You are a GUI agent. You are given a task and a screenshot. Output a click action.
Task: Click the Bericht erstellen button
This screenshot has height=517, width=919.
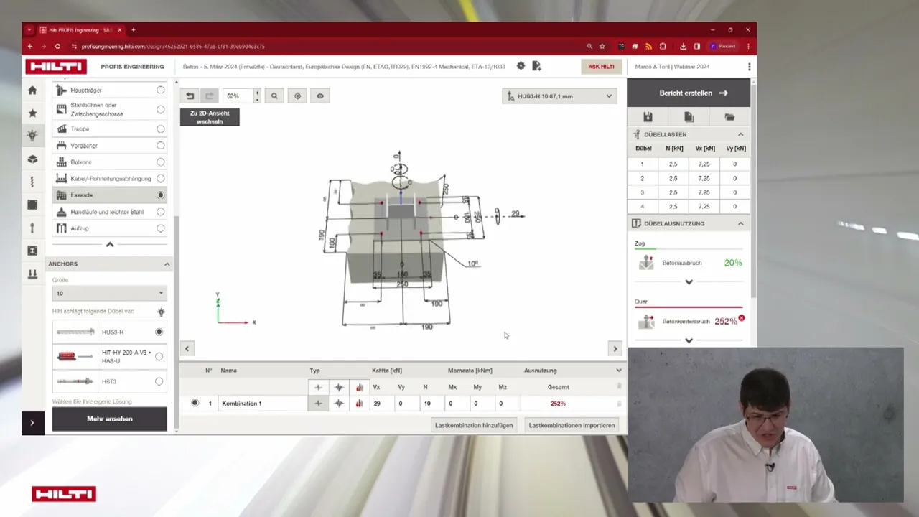(689, 93)
